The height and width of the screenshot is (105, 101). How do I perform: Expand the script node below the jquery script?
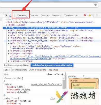pos(9,61)
